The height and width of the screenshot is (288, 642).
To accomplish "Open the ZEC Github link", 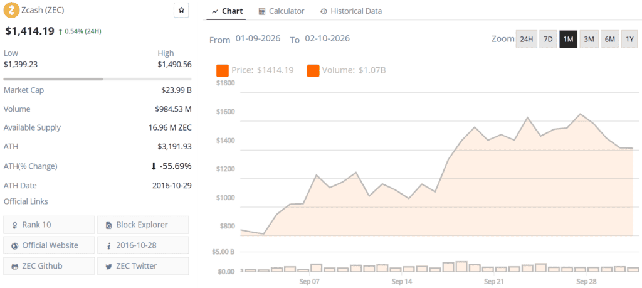I will [x=49, y=266].
